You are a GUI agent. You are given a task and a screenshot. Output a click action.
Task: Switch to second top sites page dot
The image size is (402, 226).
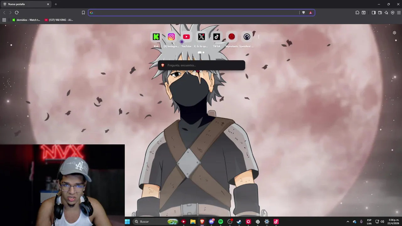pyautogui.click(x=204, y=52)
